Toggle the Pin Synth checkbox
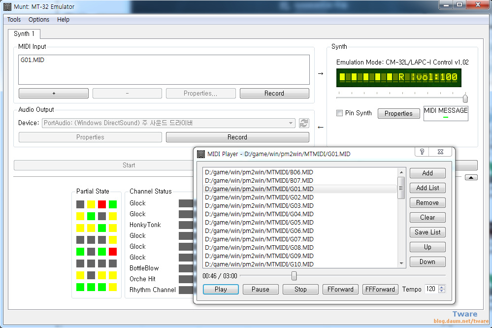Image resolution: width=492 pixels, height=328 pixels. pos(339,113)
